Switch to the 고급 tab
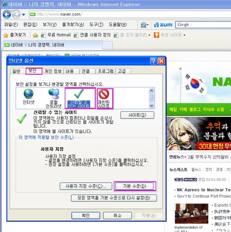 [x=122, y=71]
